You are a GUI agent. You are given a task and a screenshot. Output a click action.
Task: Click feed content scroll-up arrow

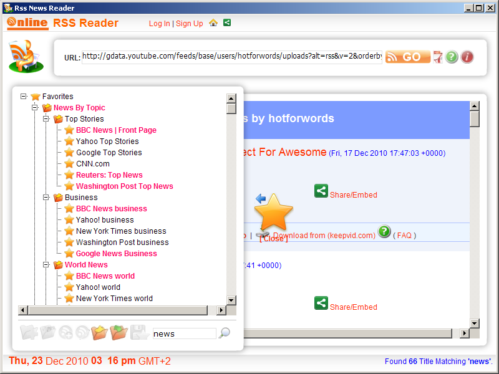point(474,106)
